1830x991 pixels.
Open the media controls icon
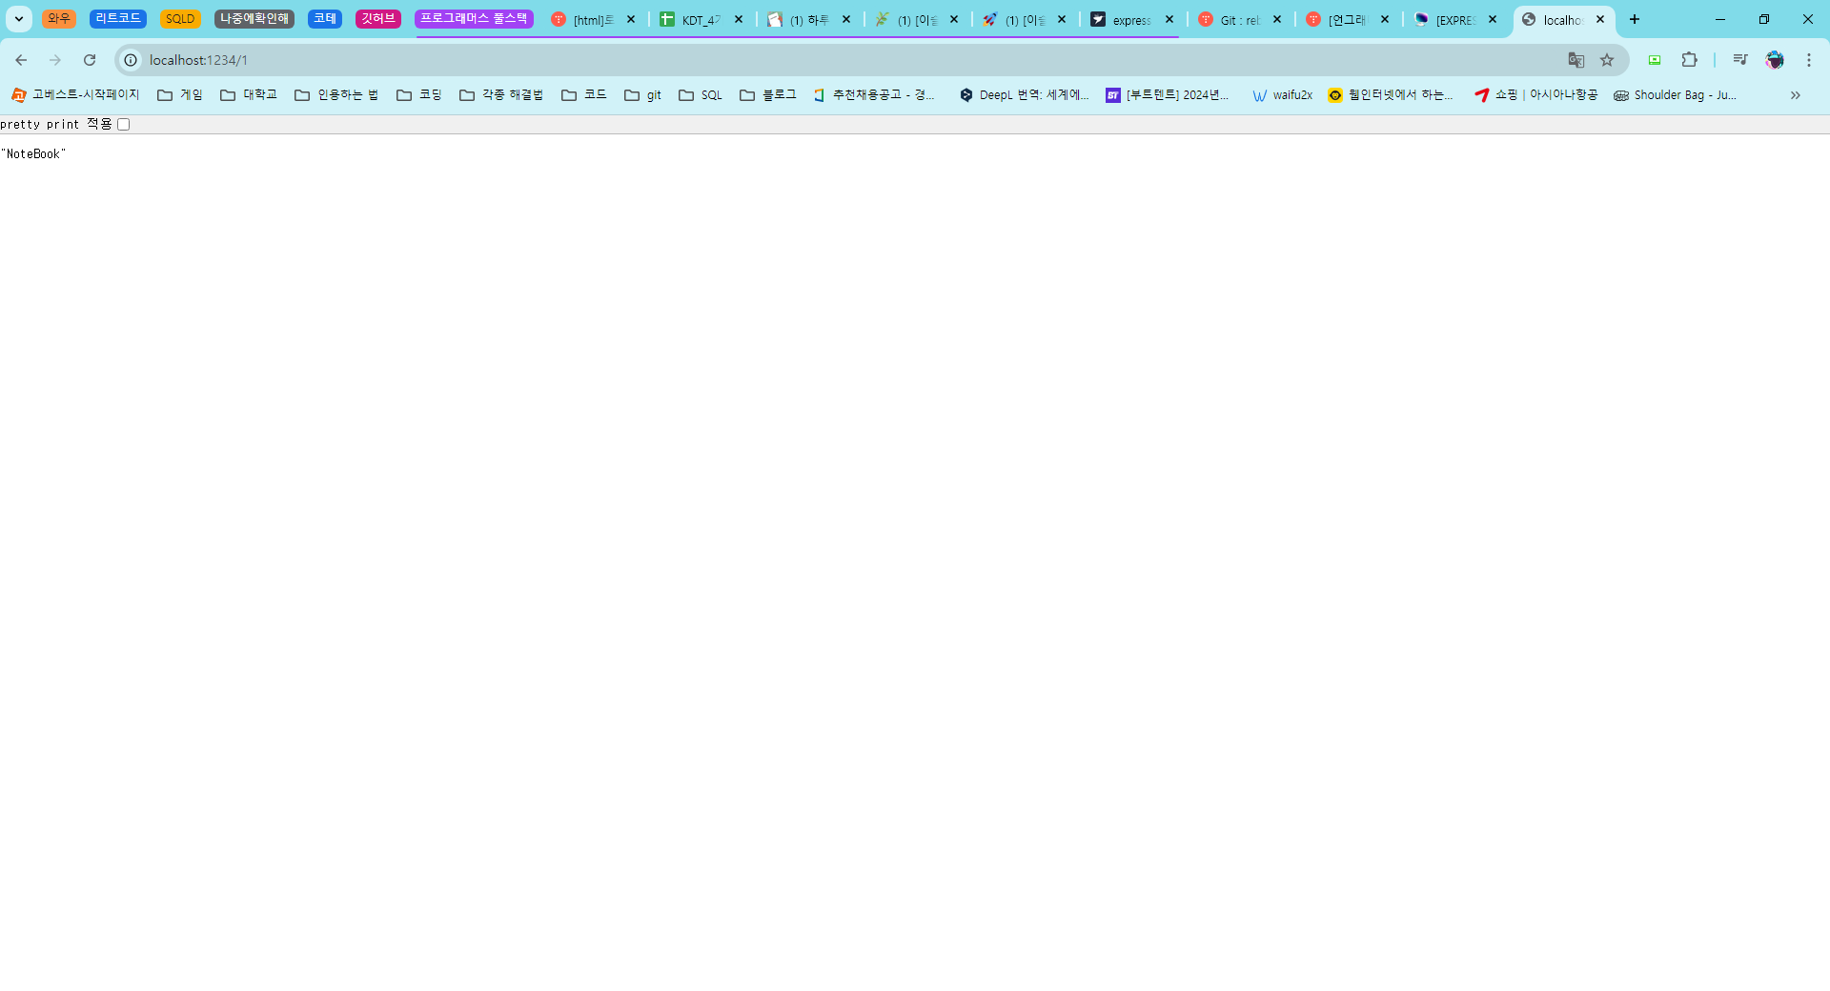(1740, 60)
